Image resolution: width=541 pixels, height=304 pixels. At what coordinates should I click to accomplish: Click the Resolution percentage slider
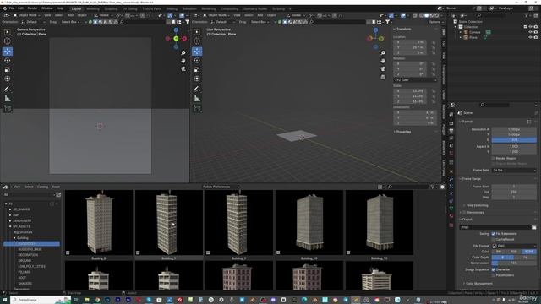click(x=514, y=140)
